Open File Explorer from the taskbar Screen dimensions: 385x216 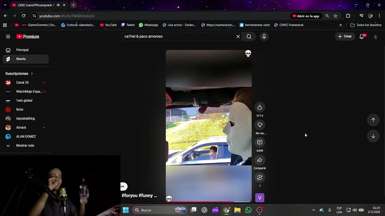pyautogui.click(x=237, y=210)
